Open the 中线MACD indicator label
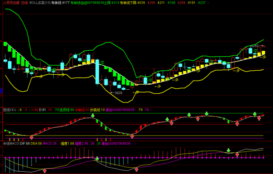273x174 pixels. pyautogui.click(x=11, y=144)
